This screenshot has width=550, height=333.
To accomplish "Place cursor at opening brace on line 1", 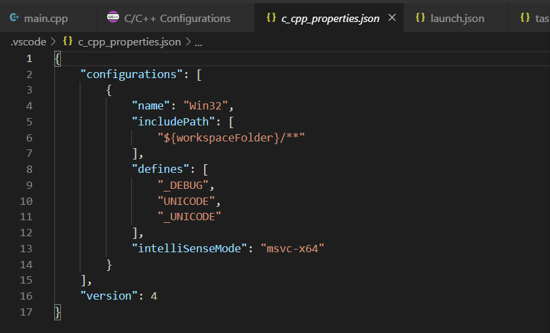I will point(58,59).
